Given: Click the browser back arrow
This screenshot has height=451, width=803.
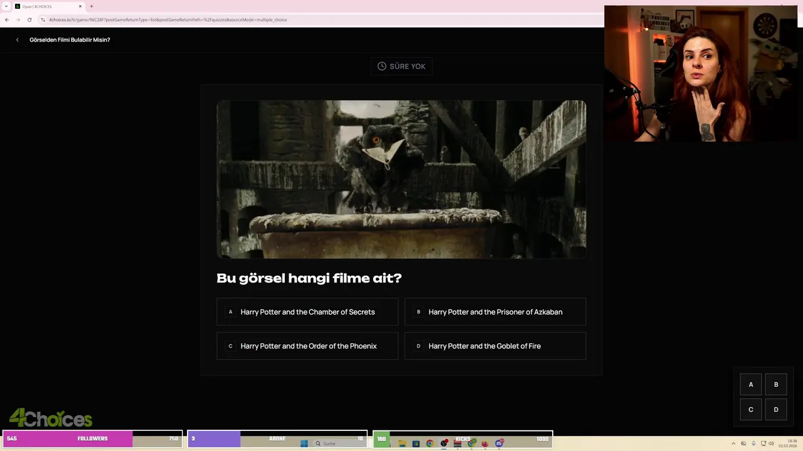Looking at the screenshot, I should [x=7, y=19].
